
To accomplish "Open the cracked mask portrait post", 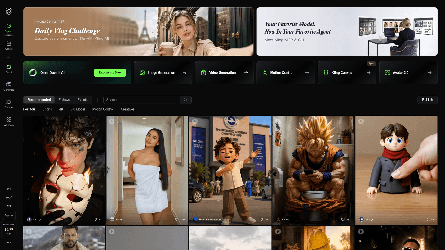I will pyautogui.click(x=64, y=170).
